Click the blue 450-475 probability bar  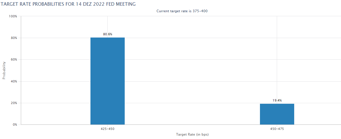click(277, 114)
